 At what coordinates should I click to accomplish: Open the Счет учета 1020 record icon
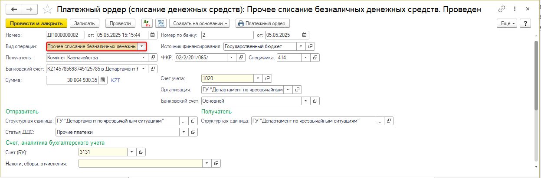(267, 78)
